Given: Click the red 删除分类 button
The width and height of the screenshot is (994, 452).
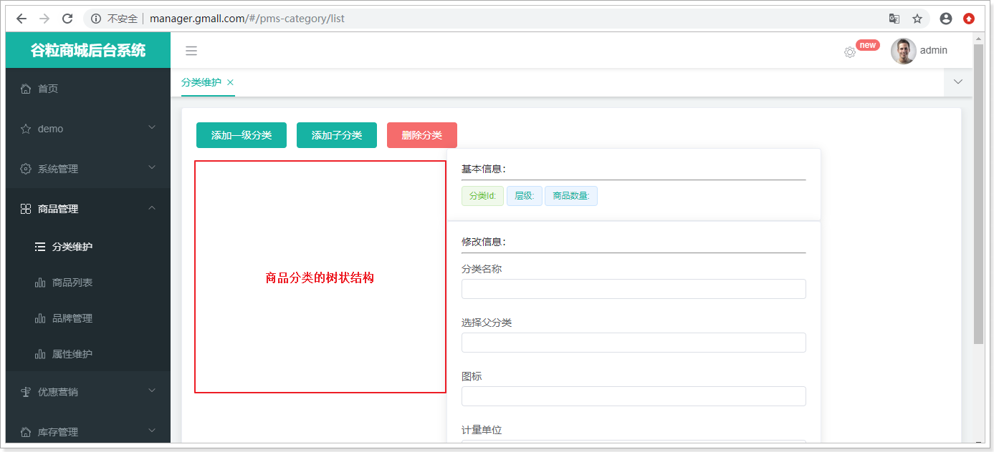Looking at the screenshot, I should tap(421, 135).
